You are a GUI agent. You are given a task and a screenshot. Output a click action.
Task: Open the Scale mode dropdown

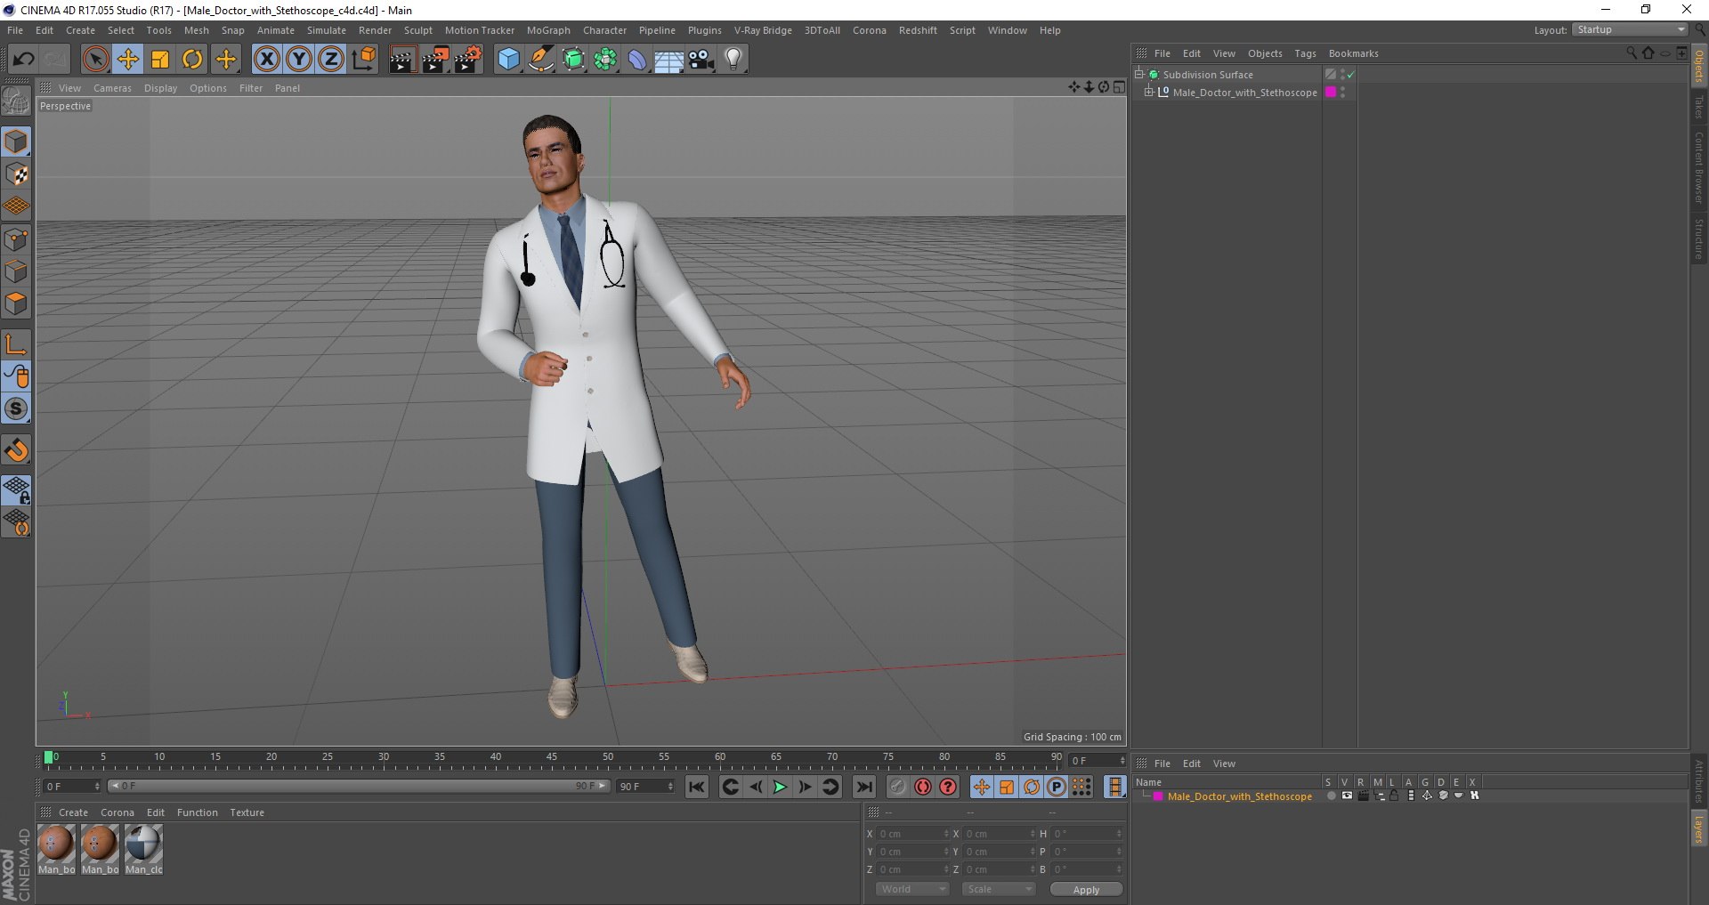999,889
